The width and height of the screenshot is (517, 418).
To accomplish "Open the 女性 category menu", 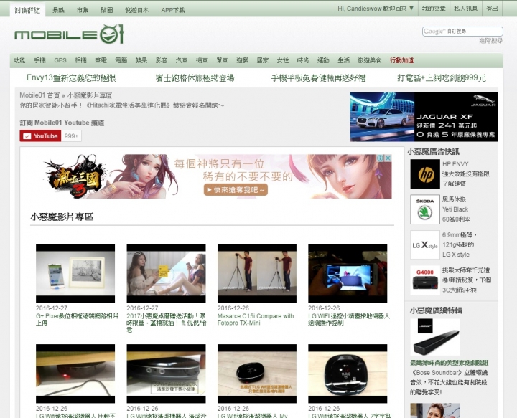I will [x=283, y=60].
